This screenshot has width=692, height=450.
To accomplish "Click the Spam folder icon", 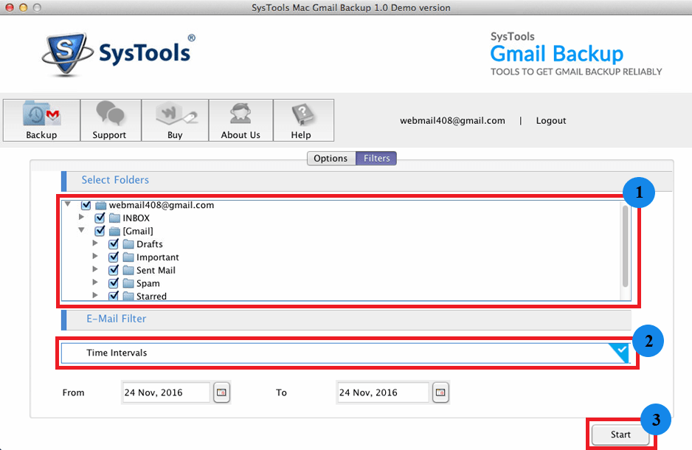I will [128, 283].
